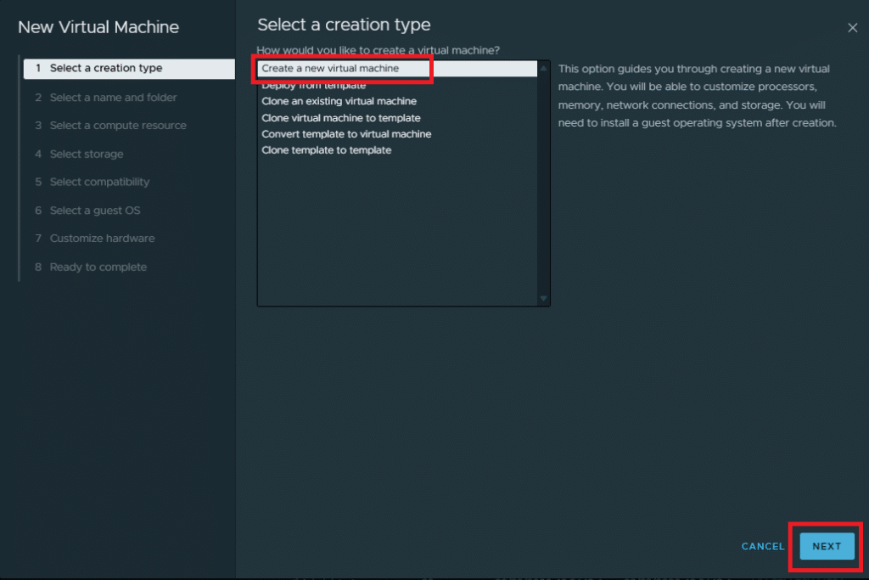Select Clone template to template option

click(x=327, y=150)
